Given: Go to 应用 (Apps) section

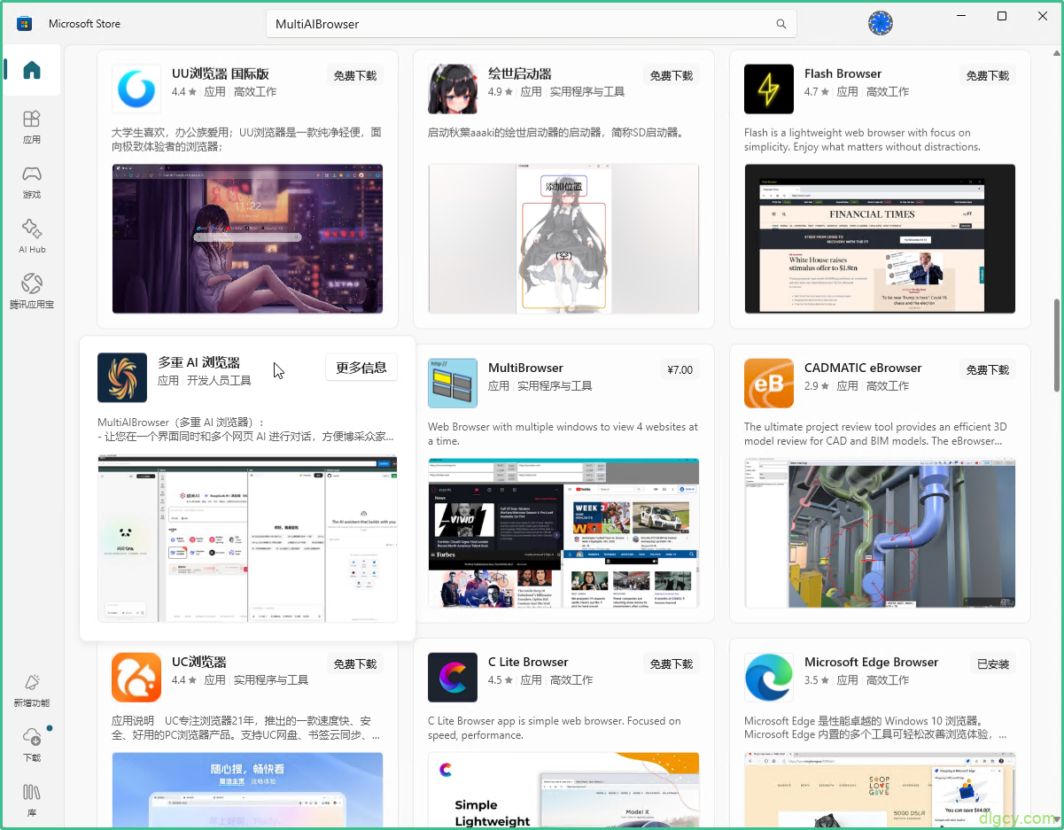Looking at the screenshot, I should 32,126.
